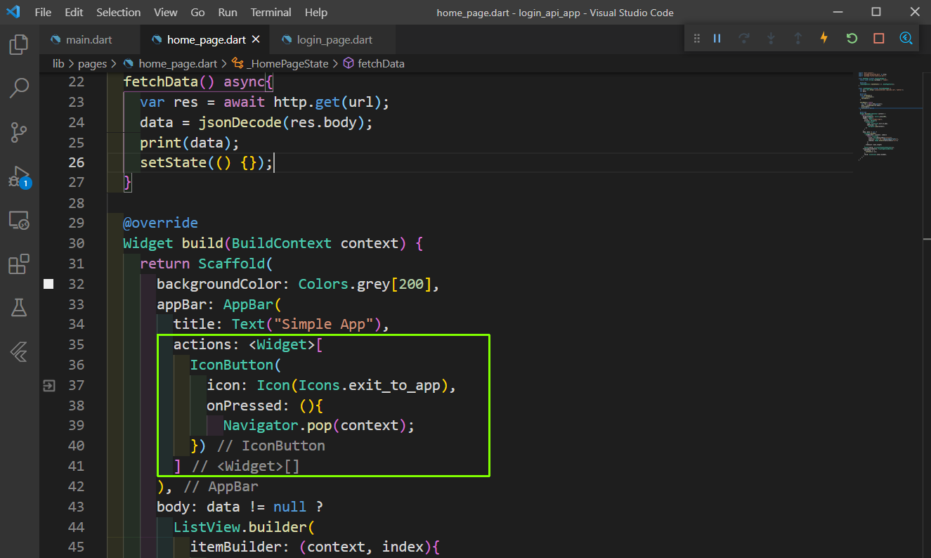The image size is (931, 558).
Task: Click the exit_to_app icon preview on line 37
Action: pyautogui.click(x=48, y=385)
